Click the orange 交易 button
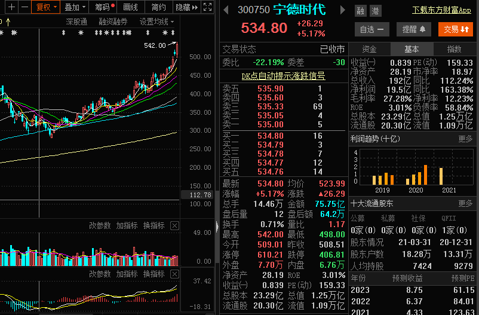Screen dimensions: 479x315 point(456,29)
